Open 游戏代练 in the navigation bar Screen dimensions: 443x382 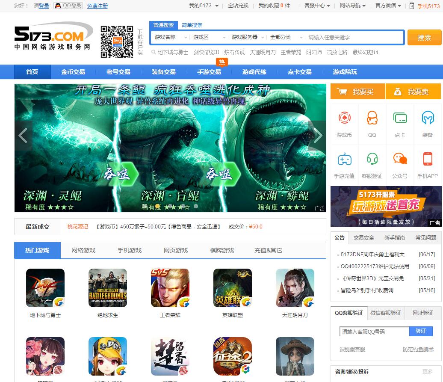coord(254,72)
